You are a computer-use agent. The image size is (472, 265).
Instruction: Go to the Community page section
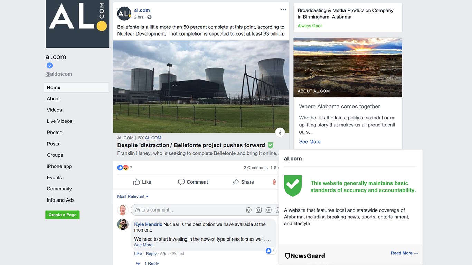[59, 189]
